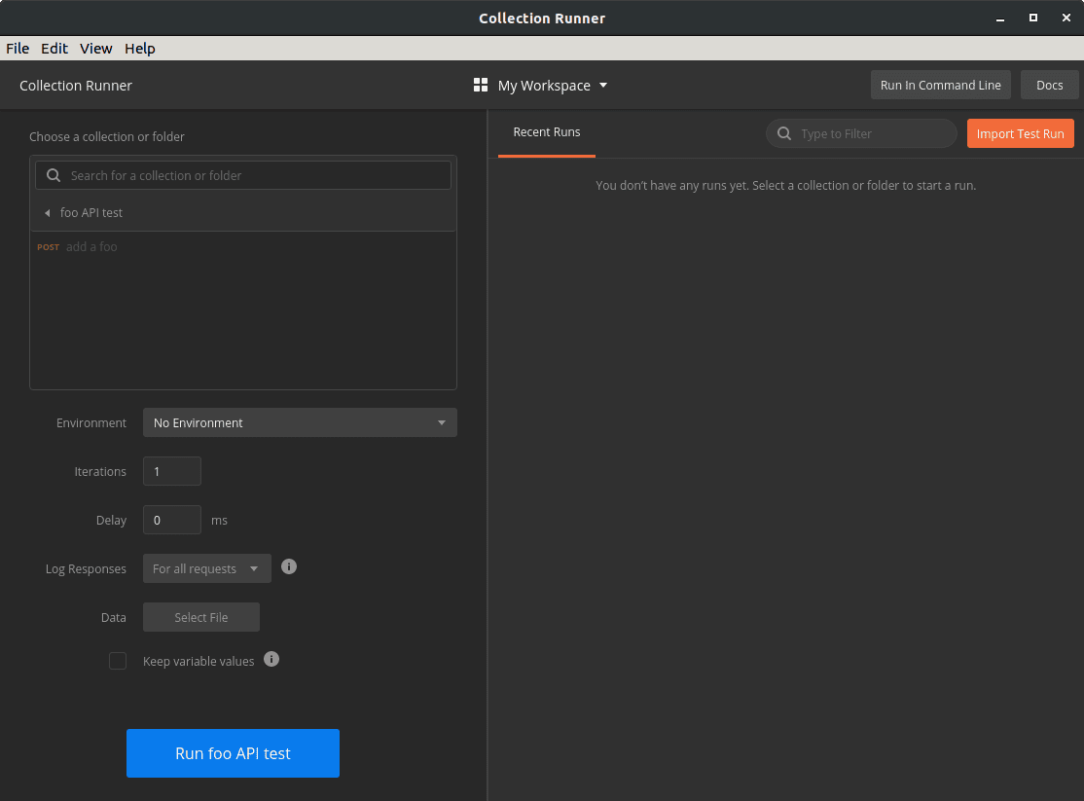Select the add a foo request
The height and width of the screenshot is (801, 1084).
[91, 247]
